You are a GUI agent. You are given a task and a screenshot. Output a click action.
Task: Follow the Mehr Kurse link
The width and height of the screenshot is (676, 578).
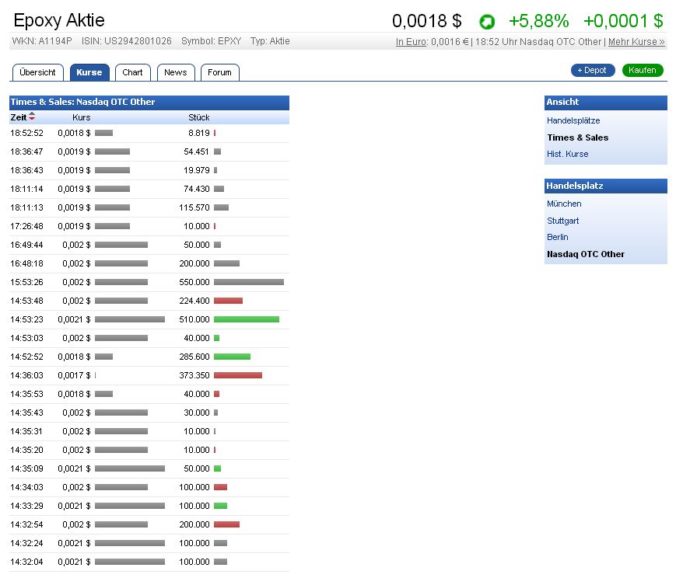pyautogui.click(x=636, y=42)
